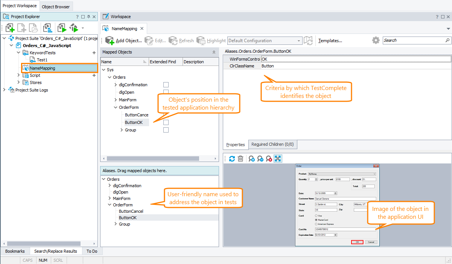Screen dimensions: 452x264
Task: Select the Add Object icon
Action: pyautogui.click(x=109, y=40)
